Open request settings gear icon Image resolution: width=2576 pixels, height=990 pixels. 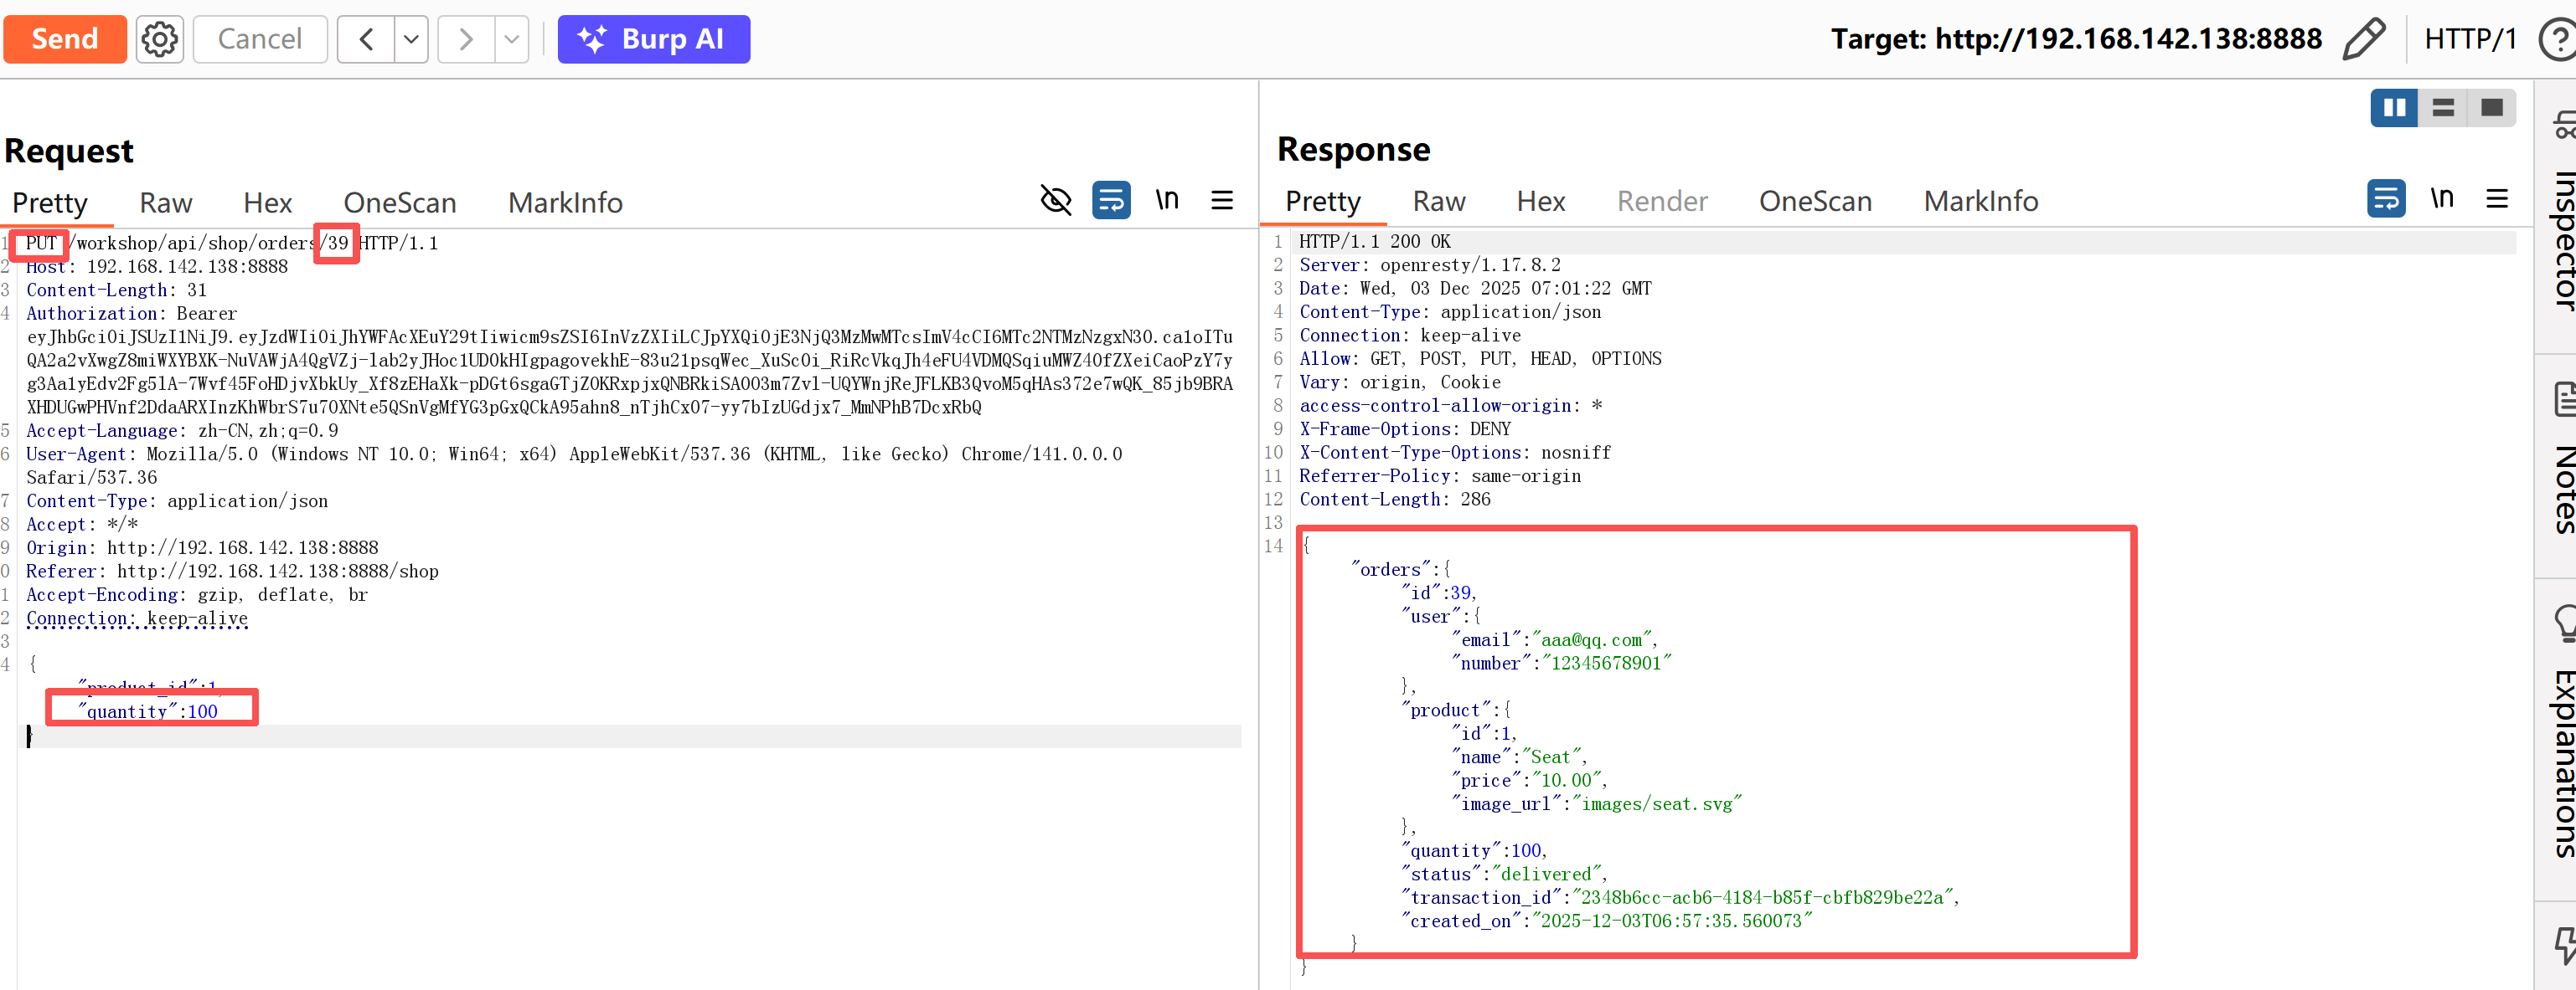pyautogui.click(x=159, y=39)
